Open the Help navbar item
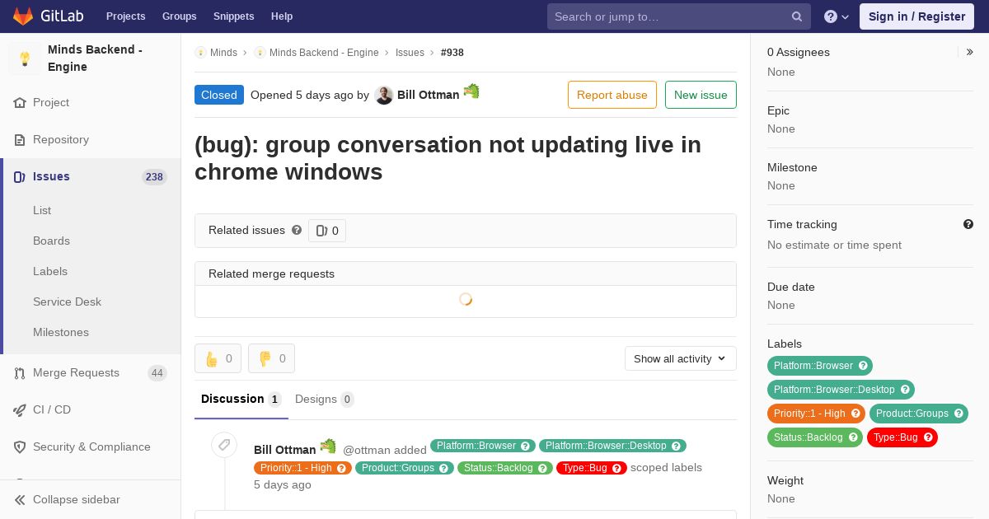 pyautogui.click(x=282, y=16)
